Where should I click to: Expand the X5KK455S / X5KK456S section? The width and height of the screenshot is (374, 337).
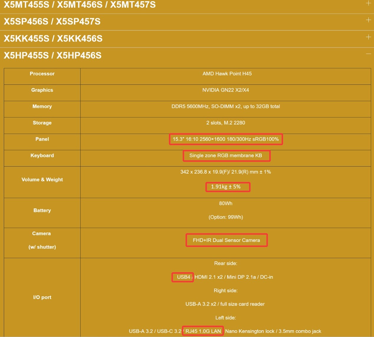pyautogui.click(x=187, y=39)
